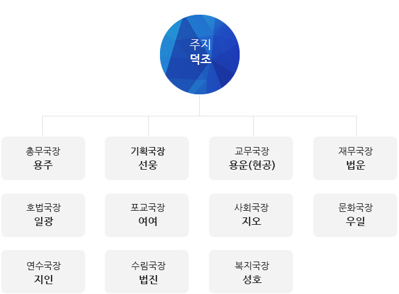Choose the 수림국장 법진 card
The image size is (399, 294).
click(x=147, y=271)
